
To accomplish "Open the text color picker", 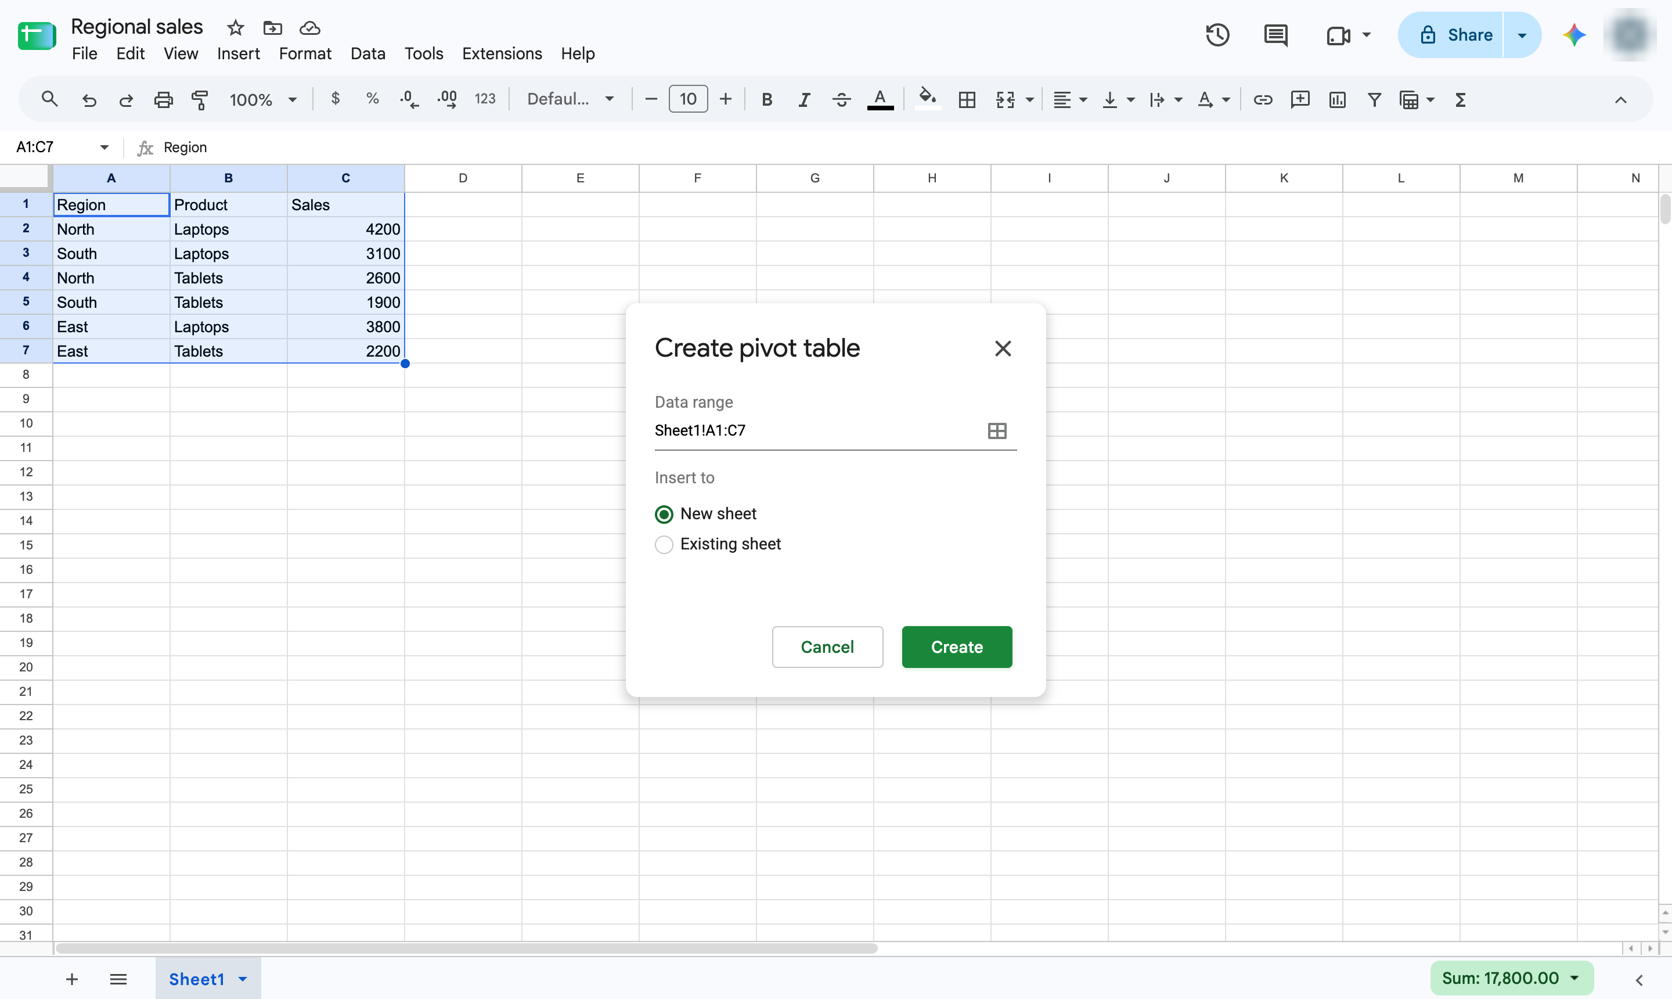I will (880, 100).
